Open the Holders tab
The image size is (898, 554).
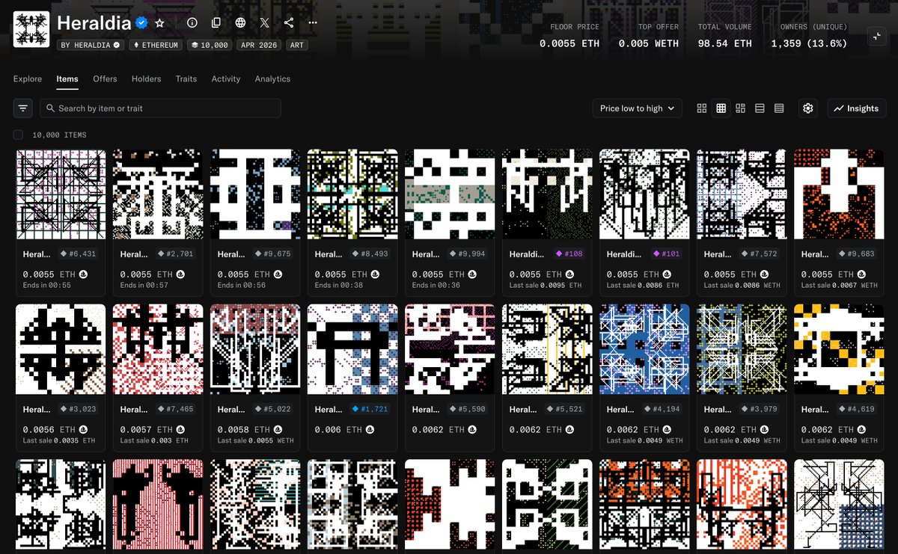point(146,79)
